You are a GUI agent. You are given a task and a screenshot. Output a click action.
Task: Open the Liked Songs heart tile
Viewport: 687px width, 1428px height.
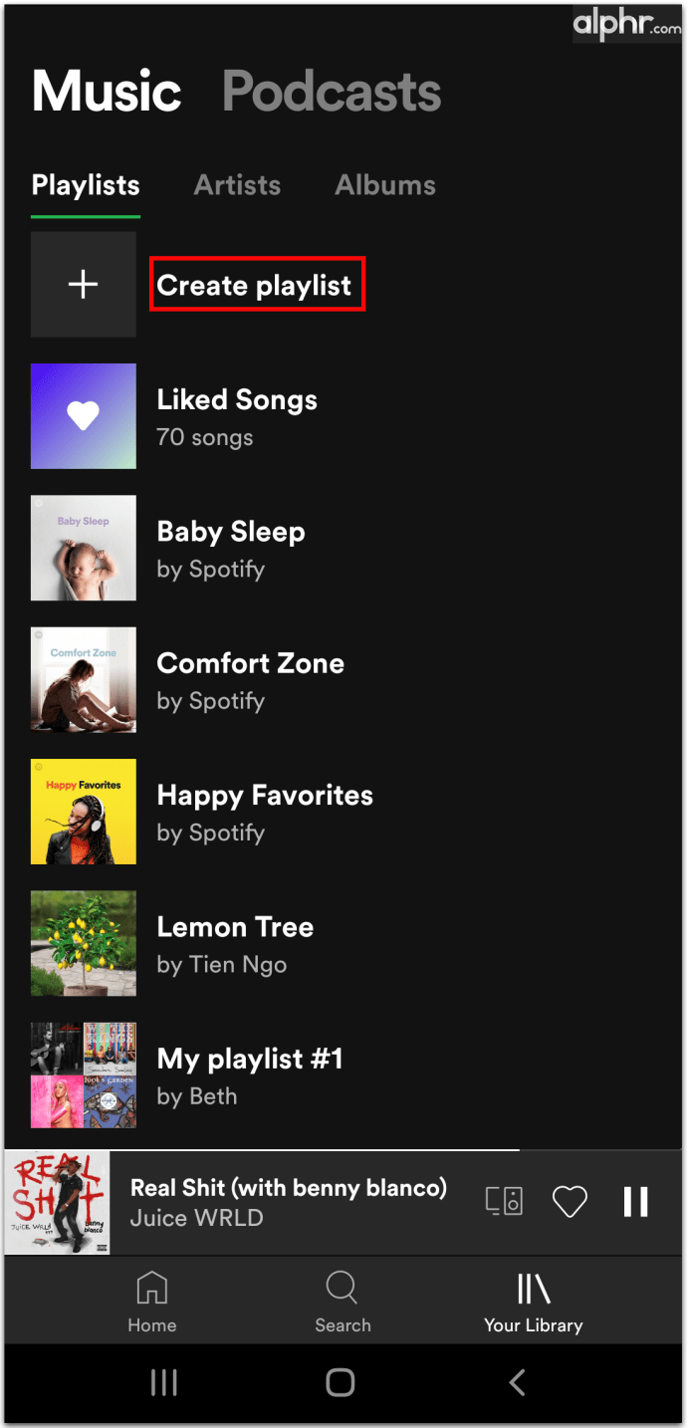point(84,416)
